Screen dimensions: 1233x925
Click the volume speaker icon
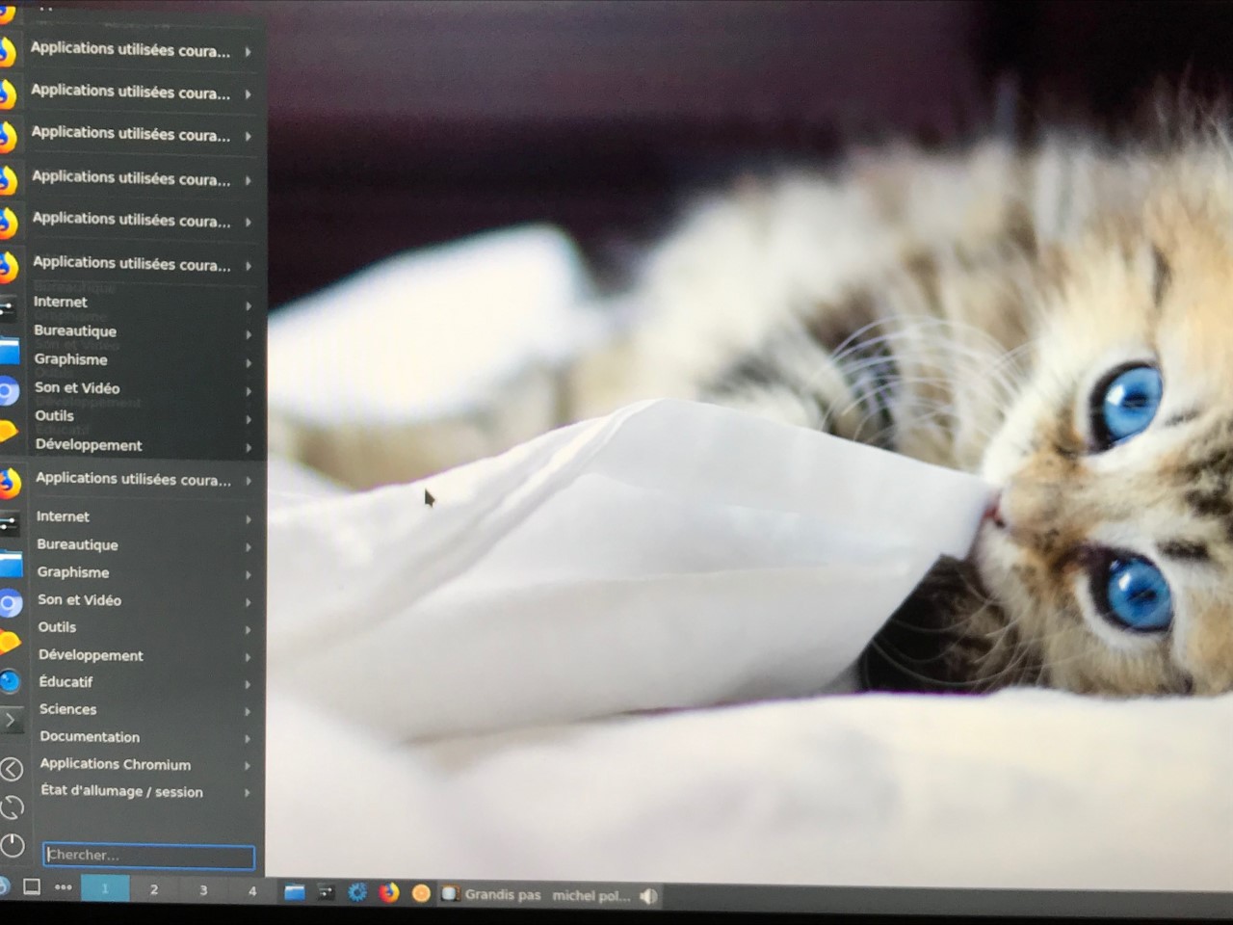point(649,897)
